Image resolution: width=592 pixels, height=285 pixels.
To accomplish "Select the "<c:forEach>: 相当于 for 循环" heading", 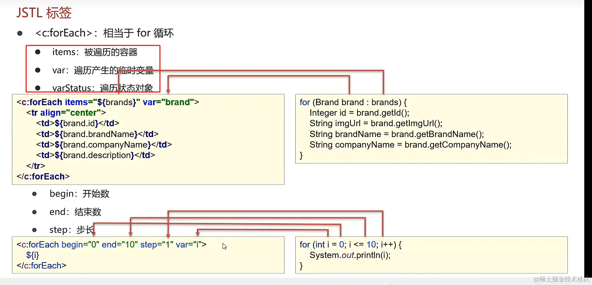I will click(x=104, y=33).
